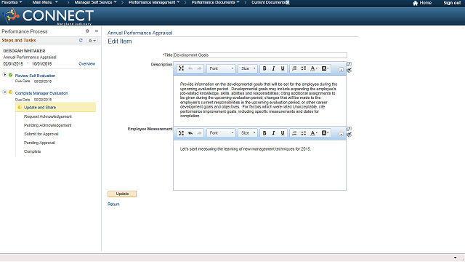
Task: Open the Overview link
Action: [87, 64]
